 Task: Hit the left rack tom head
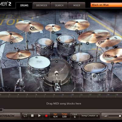[45, 42]
